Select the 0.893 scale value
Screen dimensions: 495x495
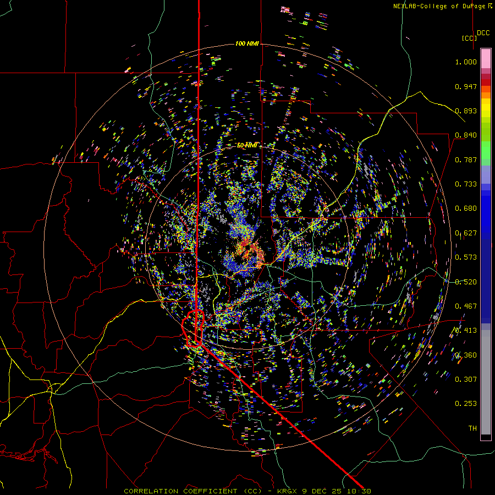click(x=466, y=111)
